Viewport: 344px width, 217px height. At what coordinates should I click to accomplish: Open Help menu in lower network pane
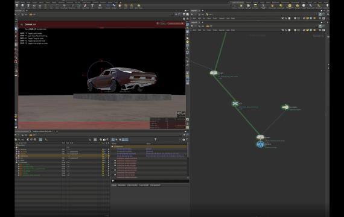(x=233, y=30)
